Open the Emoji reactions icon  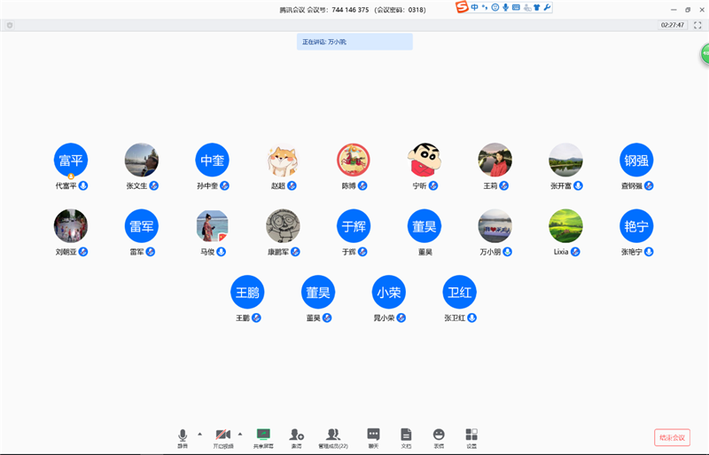tap(439, 435)
